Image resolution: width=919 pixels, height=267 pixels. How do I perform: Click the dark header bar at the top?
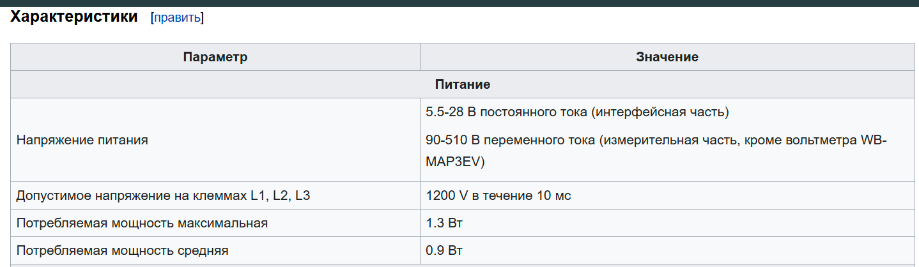coord(459,3)
